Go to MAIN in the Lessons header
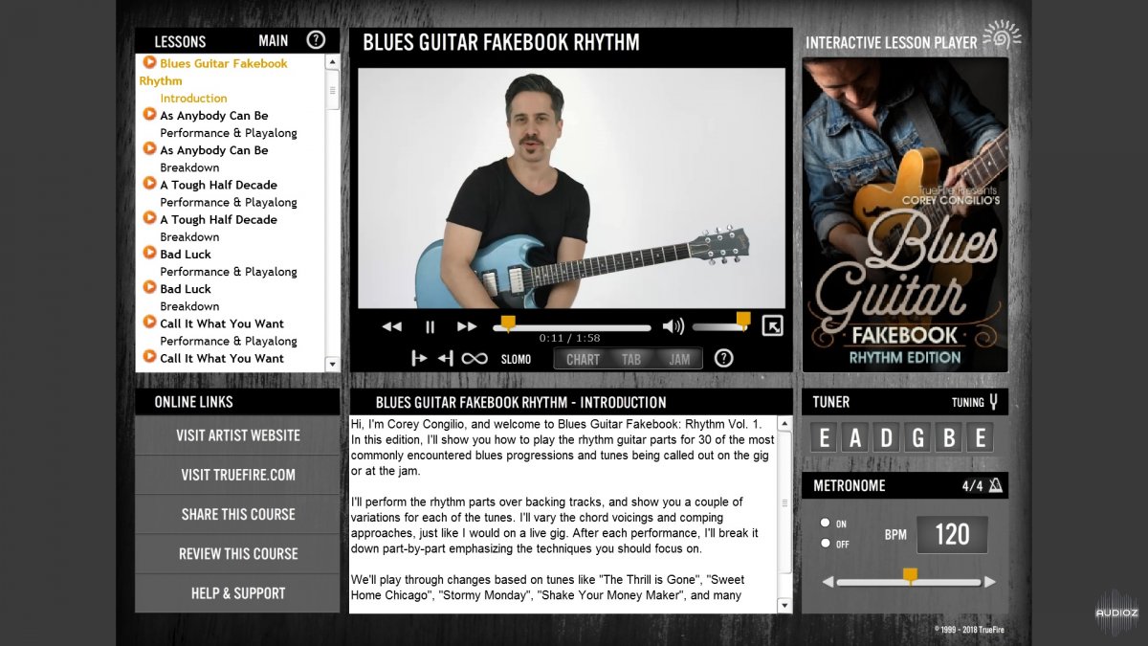Viewport: 1148px width, 646px height. [x=274, y=40]
